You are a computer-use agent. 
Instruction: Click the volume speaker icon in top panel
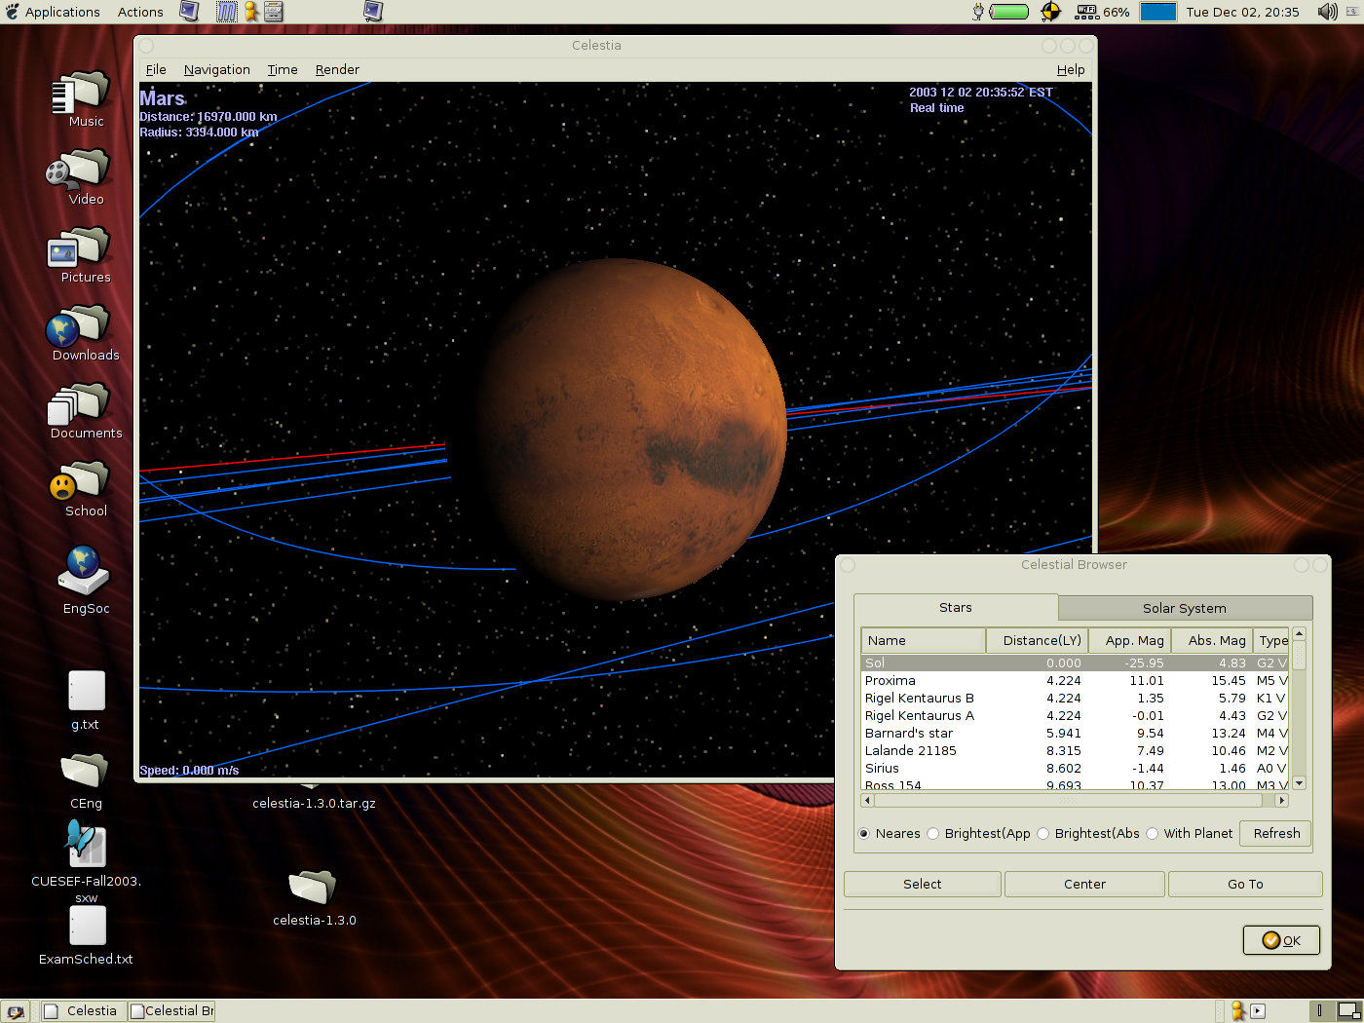pyautogui.click(x=1327, y=12)
